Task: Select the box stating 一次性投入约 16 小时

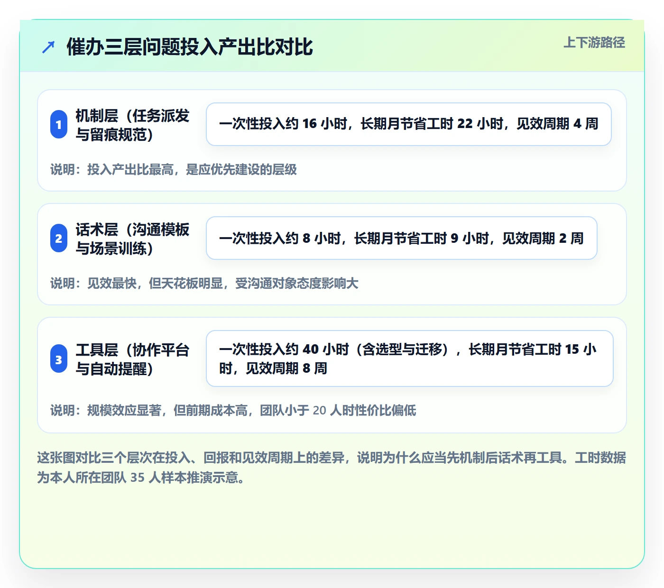Action: 409,124
